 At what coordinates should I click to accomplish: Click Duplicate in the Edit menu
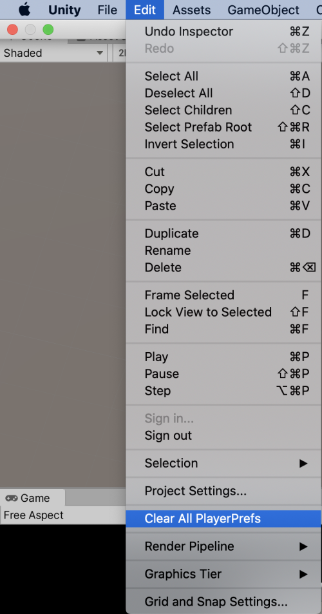(223, 233)
